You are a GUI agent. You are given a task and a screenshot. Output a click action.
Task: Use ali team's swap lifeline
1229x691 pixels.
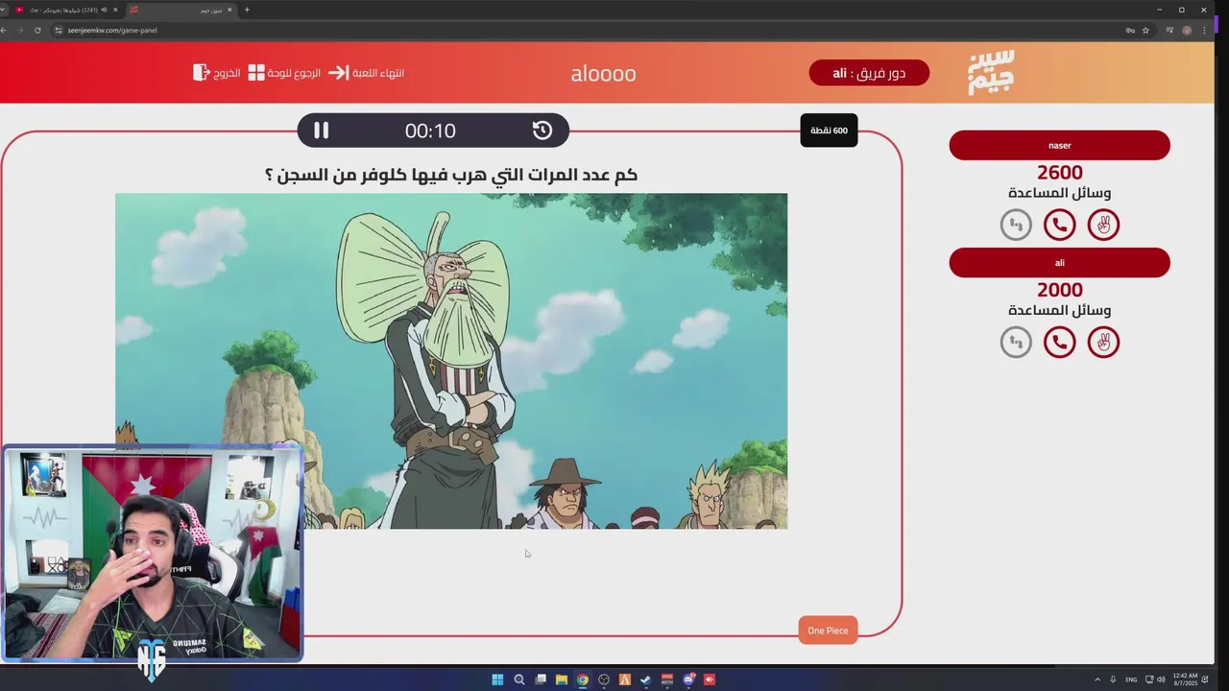[1016, 342]
